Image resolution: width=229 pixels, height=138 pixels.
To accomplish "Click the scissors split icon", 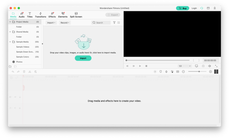I will tap(30, 71).
